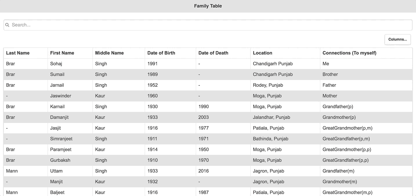Click the Connections (To myself) header
Viewport: 416px width, 196px height.
(349, 53)
